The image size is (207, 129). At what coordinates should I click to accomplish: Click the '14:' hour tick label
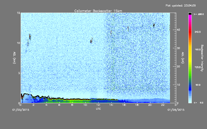click(111, 105)
